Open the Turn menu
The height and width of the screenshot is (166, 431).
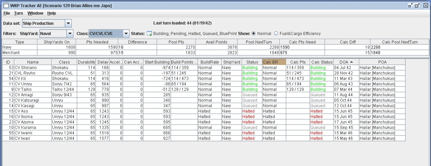[19, 13]
